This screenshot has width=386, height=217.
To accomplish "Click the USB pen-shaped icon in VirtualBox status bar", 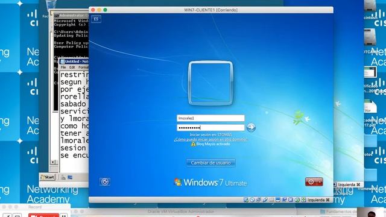I will click(x=265, y=200).
